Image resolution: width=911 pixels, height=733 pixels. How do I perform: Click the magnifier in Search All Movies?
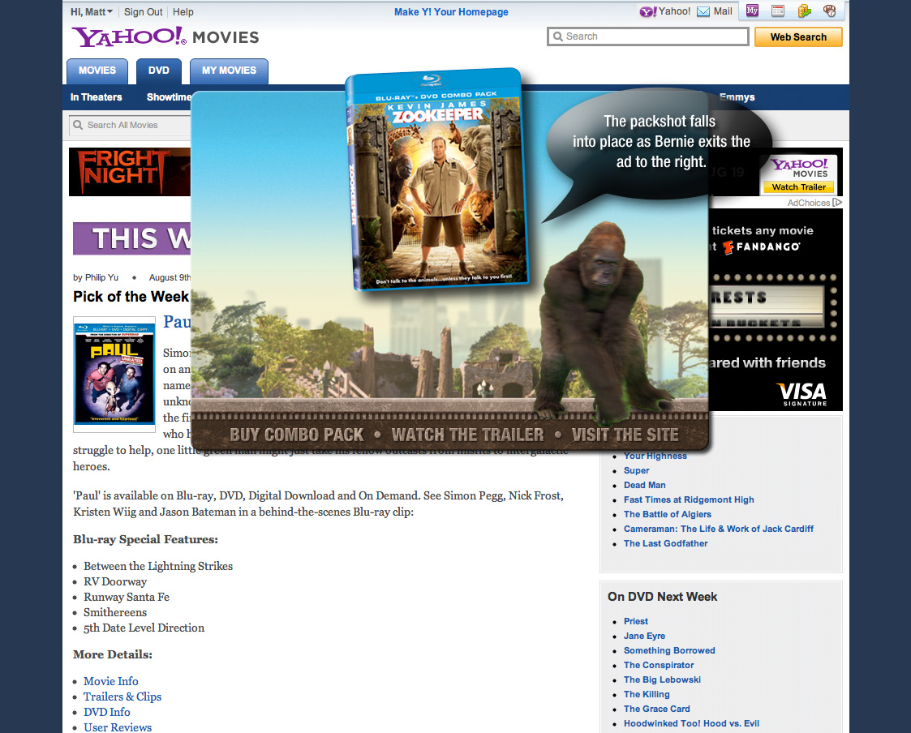click(x=78, y=125)
